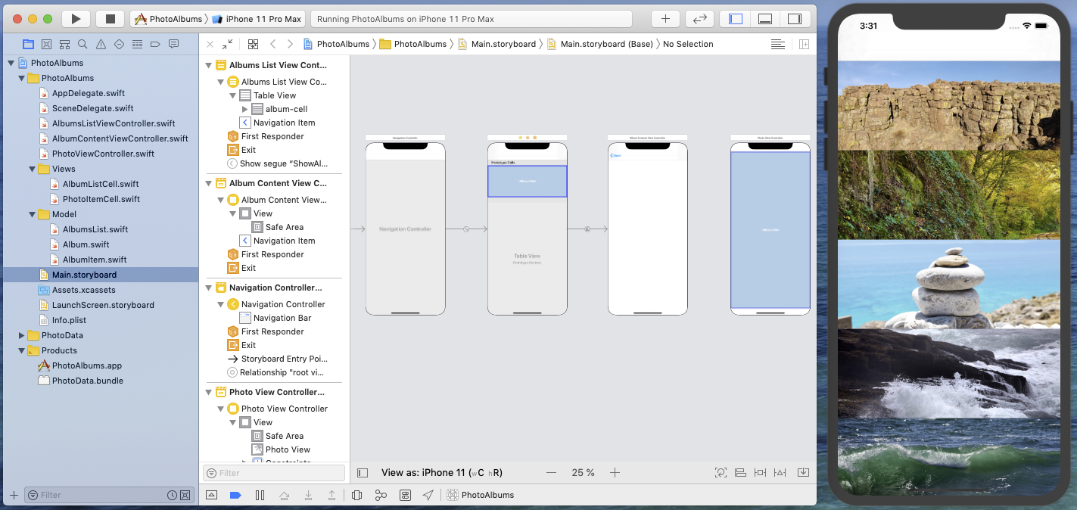Toggle breakpoints activation blue icon
The width and height of the screenshot is (1077, 510).
235,495
